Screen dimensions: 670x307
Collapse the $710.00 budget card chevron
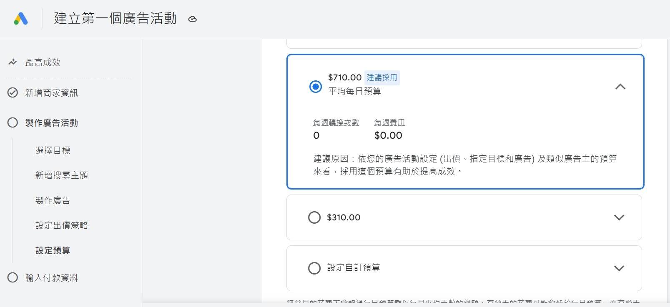click(x=620, y=87)
